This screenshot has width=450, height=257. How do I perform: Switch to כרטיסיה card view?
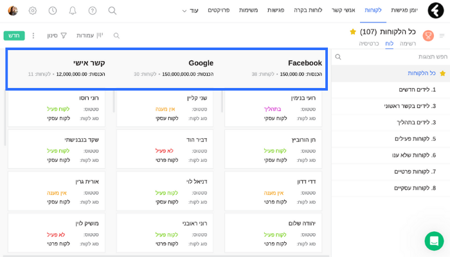click(369, 44)
